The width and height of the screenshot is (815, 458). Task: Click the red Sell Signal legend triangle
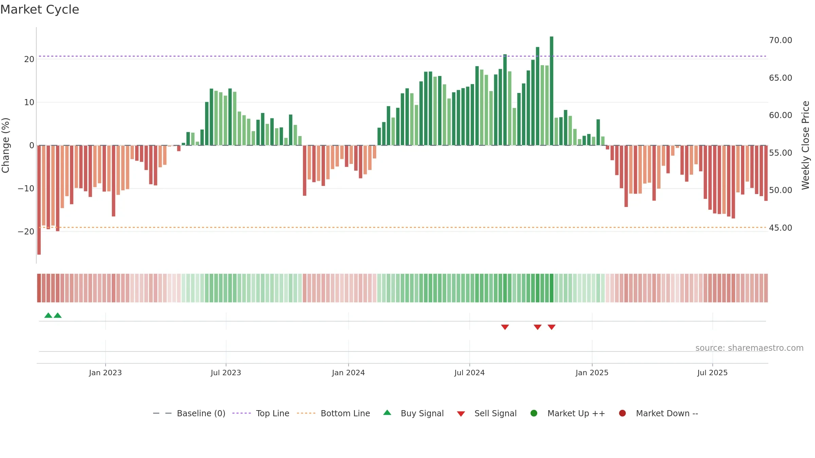tap(461, 414)
